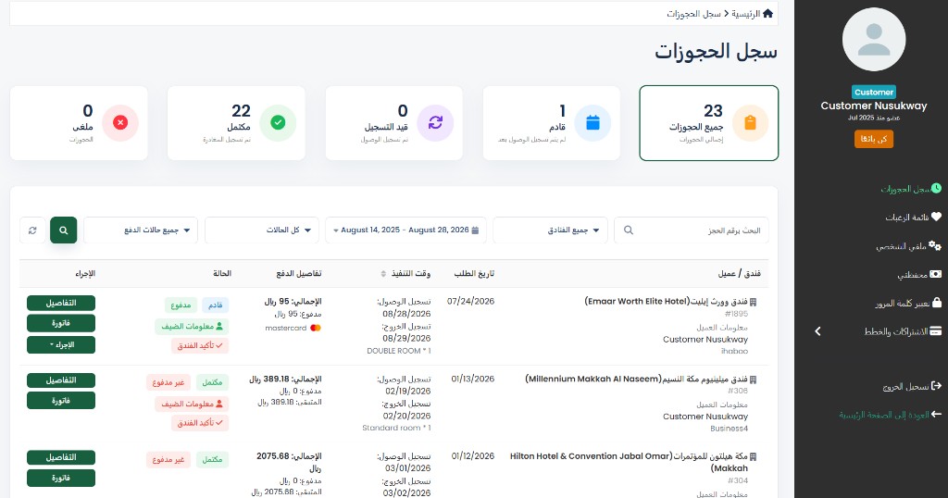The height and width of the screenshot is (498, 948).
Task: Click the red X icon on ملغى card
Action: (120, 123)
